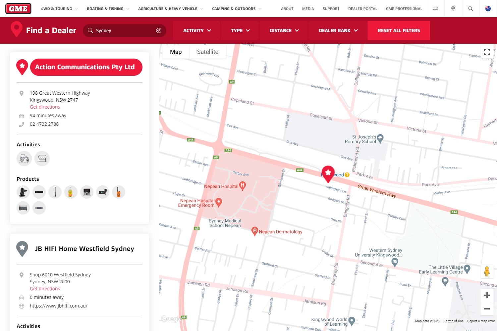Screen dimensions: 497x331
Task: Click the retail store activity icon
Action: click(42, 159)
